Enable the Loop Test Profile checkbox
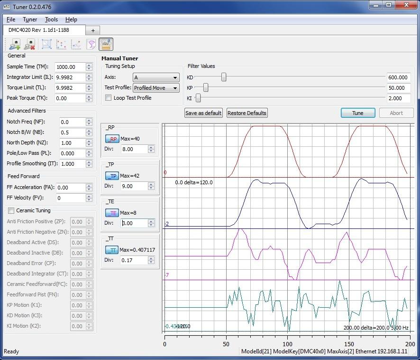420x360 pixels. click(x=108, y=97)
